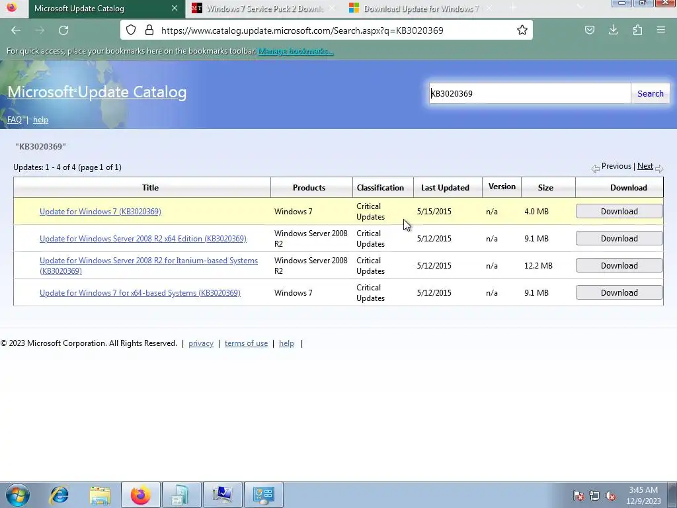Expand the list all tabs chevron
The image size is (677, 508).
coord(580,7)
